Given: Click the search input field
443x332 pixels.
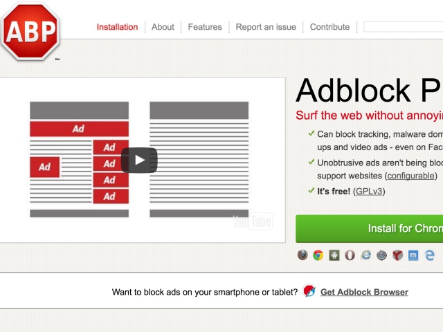Looking at the screenshot, I should coord(403,27).
